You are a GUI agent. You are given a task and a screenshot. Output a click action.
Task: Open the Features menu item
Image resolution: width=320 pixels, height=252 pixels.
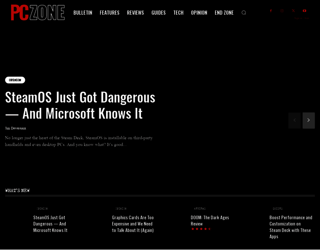(109, 13)
